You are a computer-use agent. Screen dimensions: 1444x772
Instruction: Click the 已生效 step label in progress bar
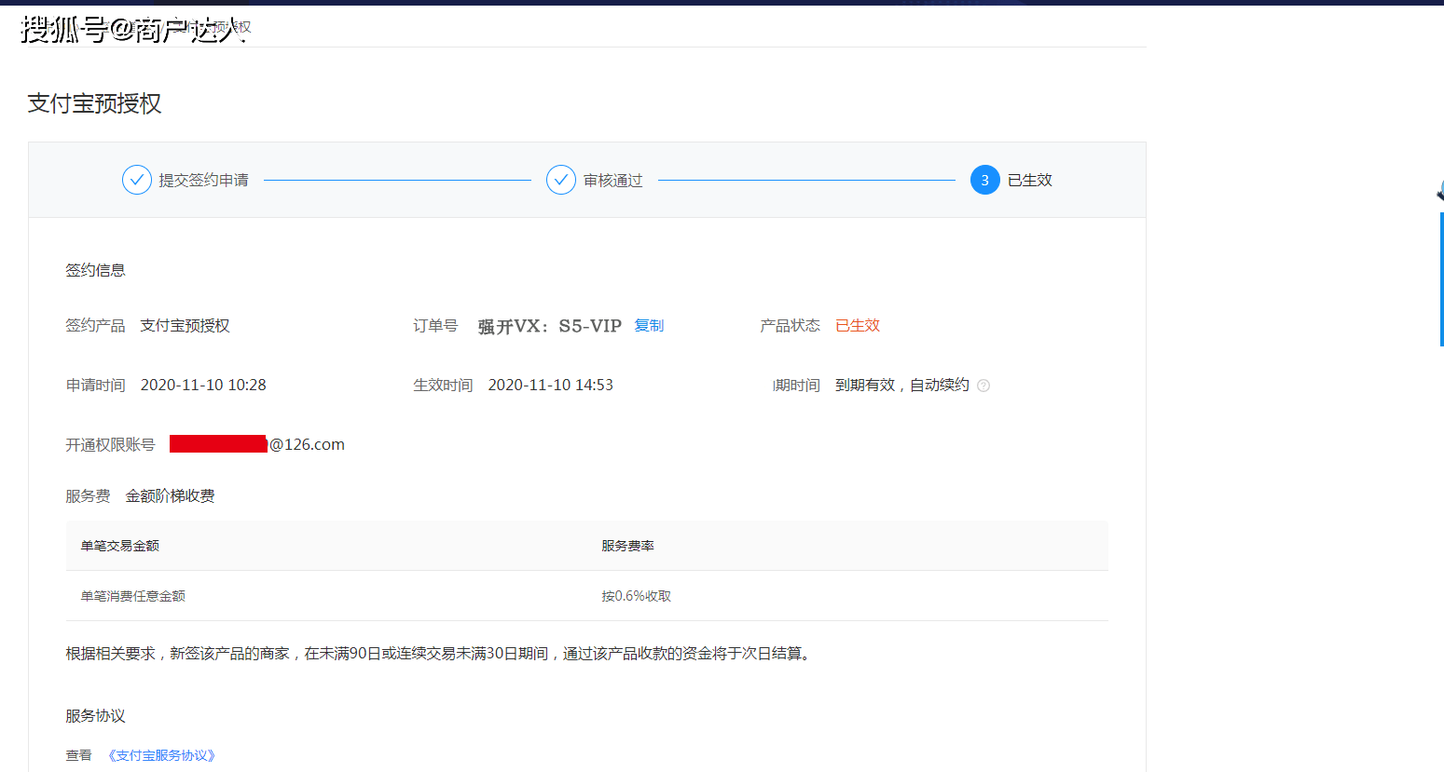pyautogui.click(x=1030, y=180)
